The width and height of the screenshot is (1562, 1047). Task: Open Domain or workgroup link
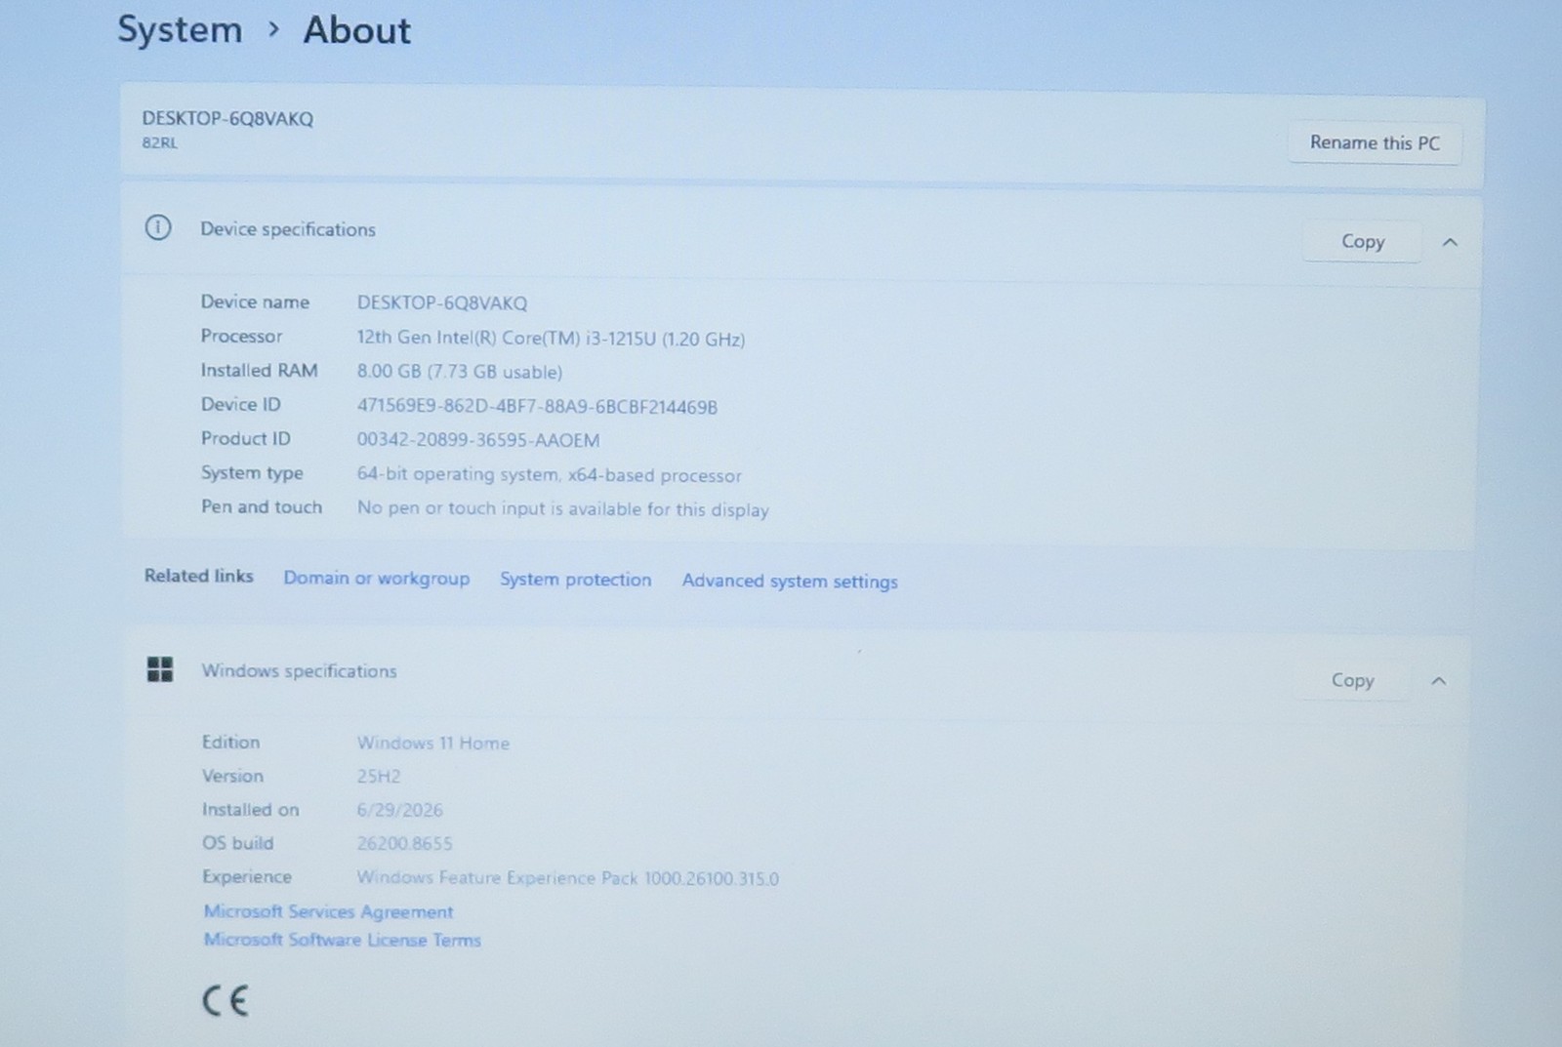377,578
